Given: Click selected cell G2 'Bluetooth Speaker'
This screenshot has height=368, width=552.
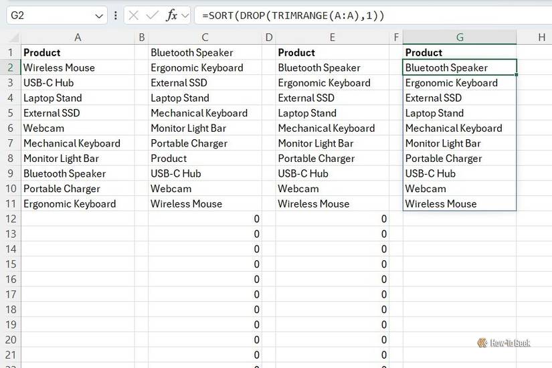Looking at the screenshot, I should pos(460,68).
